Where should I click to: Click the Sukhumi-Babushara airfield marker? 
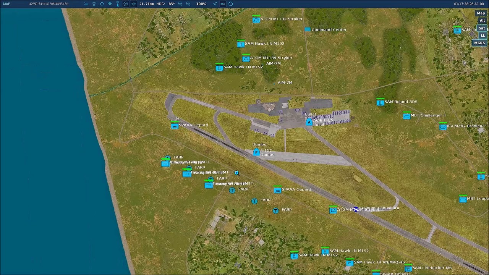click(356, 209)
